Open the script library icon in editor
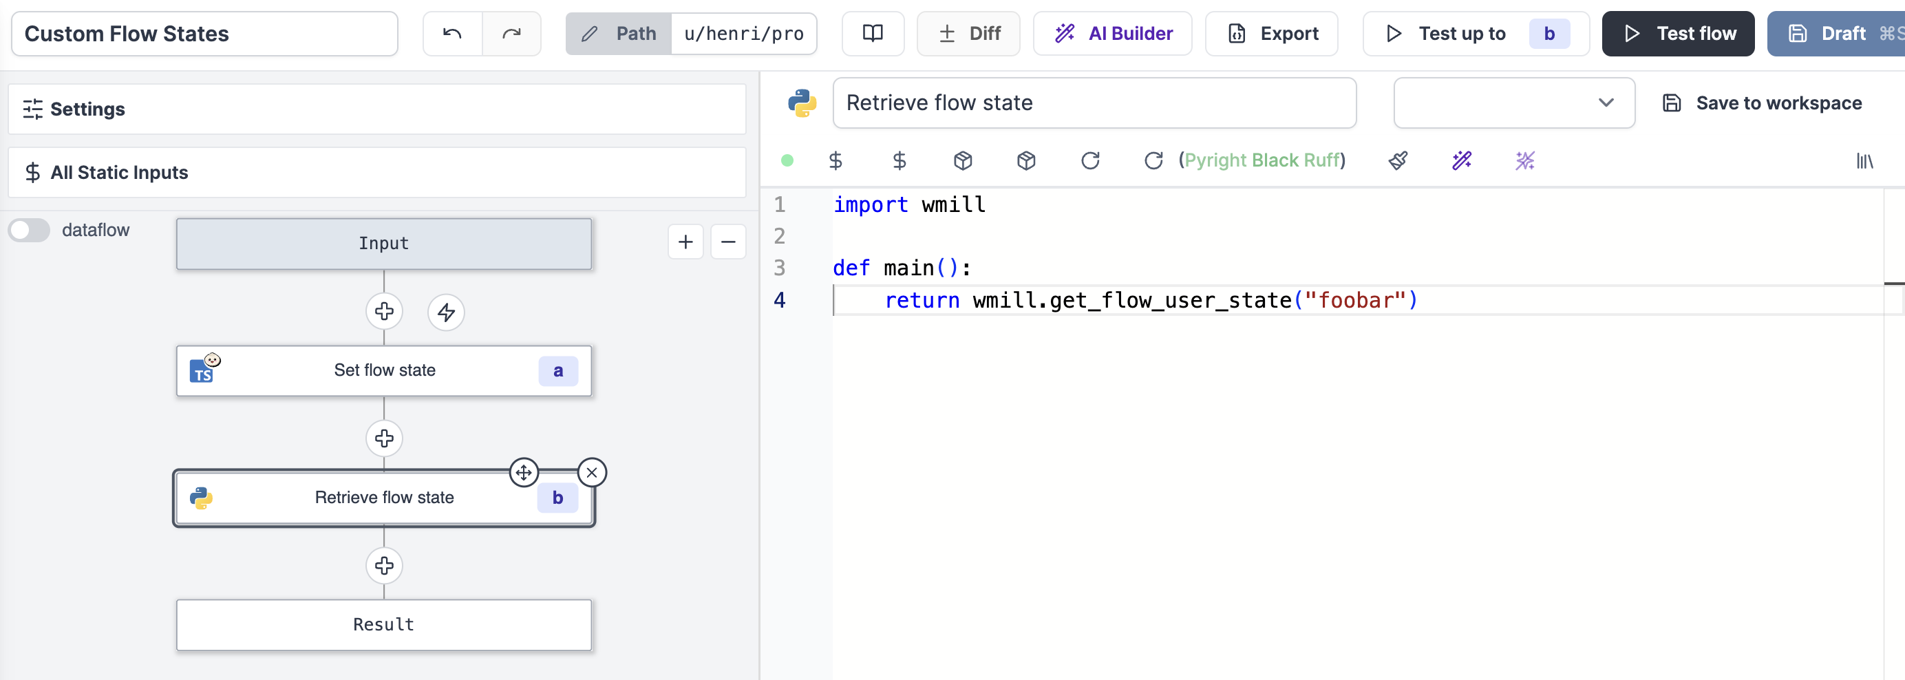 click(x=1864, y=160)
